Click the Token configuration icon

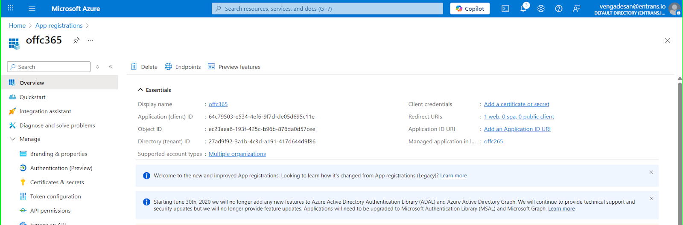click(x=23, y=196)
